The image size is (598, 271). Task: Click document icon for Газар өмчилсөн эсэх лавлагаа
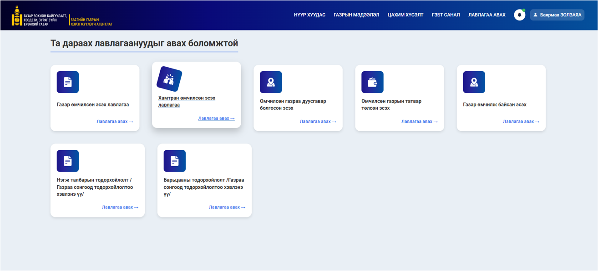click(x=67, y=82)
